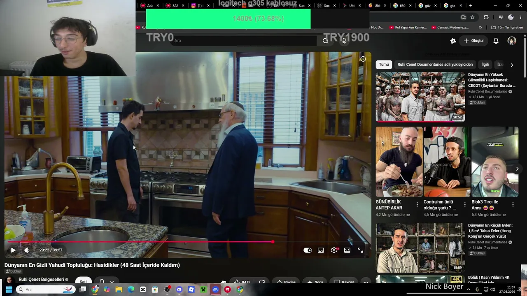The image size is (527, 296).
Task: Open the YouTube account avatar menu
Action: tap(512, 41)
